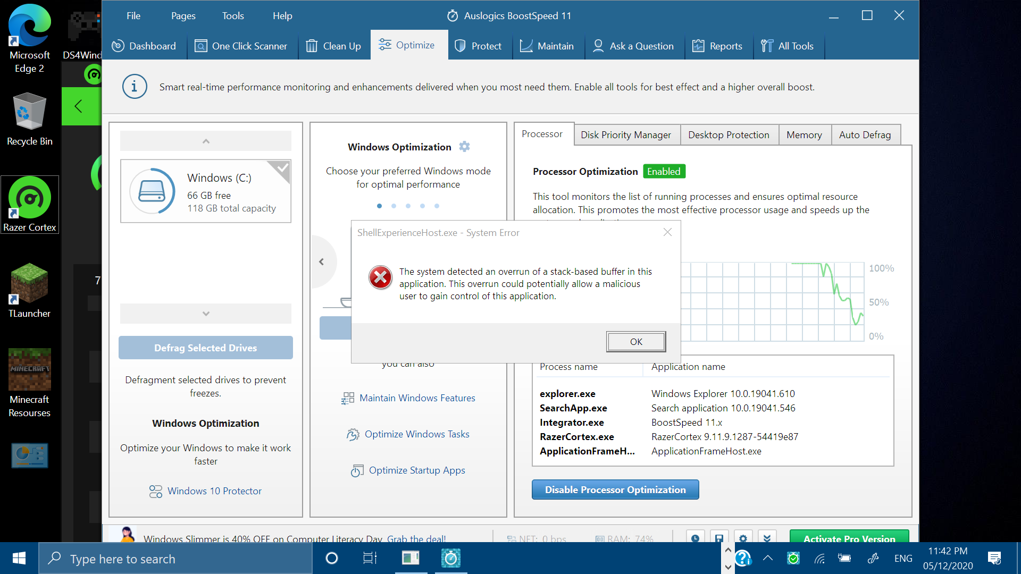Click the save disk icon in status bar
Viewport: 1021px width, 574px height.
pyautogui.click(x=719, y=536)
